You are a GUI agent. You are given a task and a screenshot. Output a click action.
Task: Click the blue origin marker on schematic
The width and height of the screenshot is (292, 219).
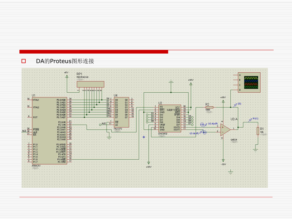click(144, 137)
